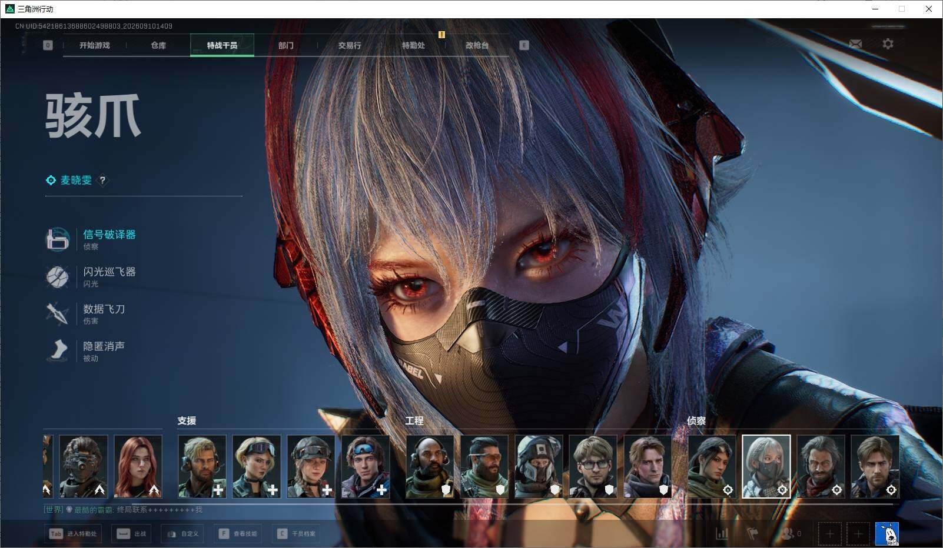943x548 pixels.
Task: Open the statistics bar chart icon
Action: 722,533
